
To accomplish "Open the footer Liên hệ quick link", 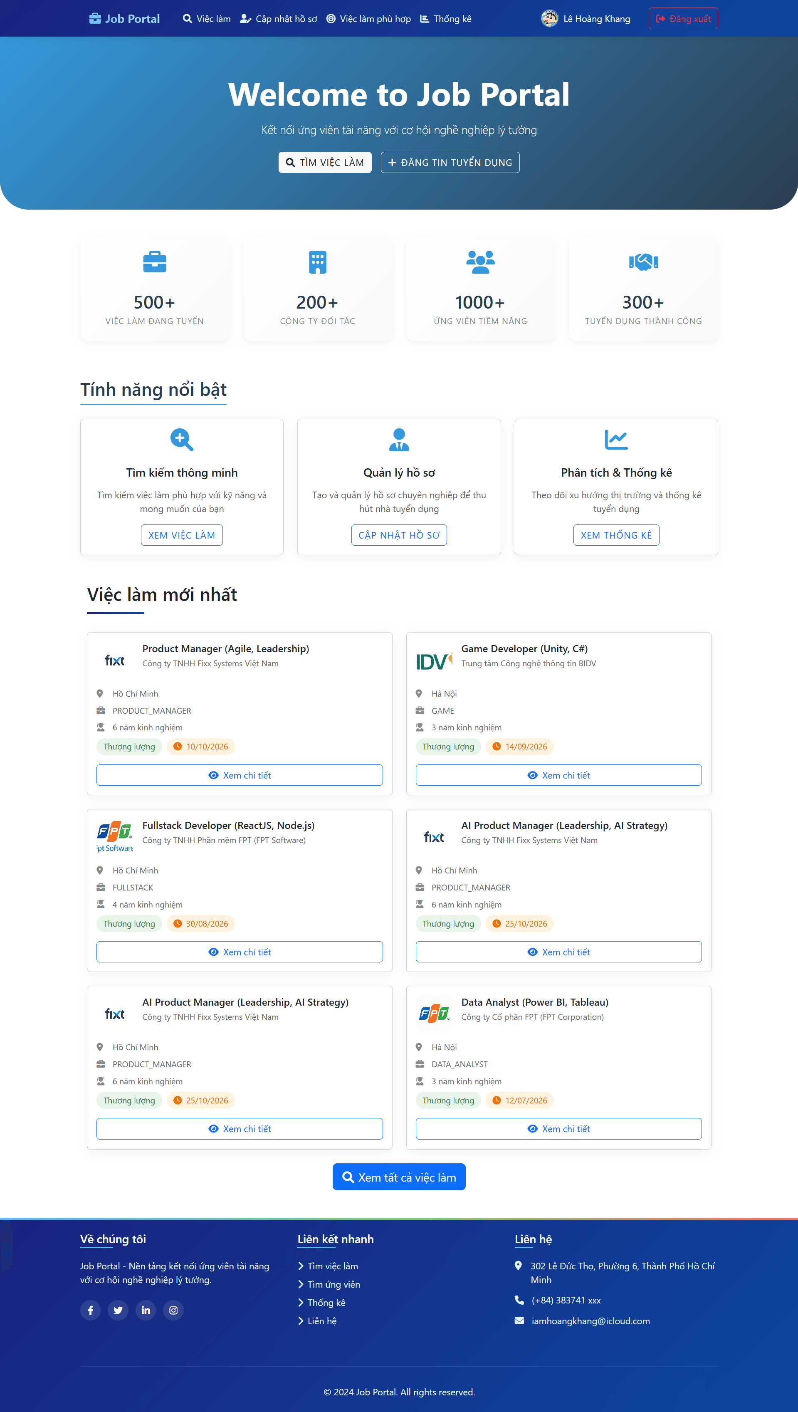I will click(317, 1321).
